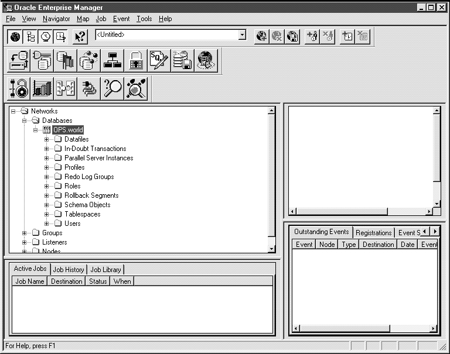The image size is (450, 354).
Task: Launch Oracle Trace plug-and-cables icon
Action: 88,88
